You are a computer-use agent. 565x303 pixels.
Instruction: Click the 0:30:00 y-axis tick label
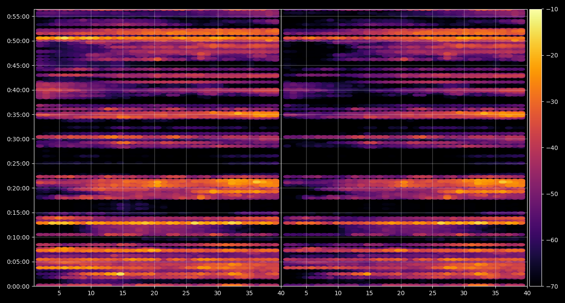[x=18, y=139]
